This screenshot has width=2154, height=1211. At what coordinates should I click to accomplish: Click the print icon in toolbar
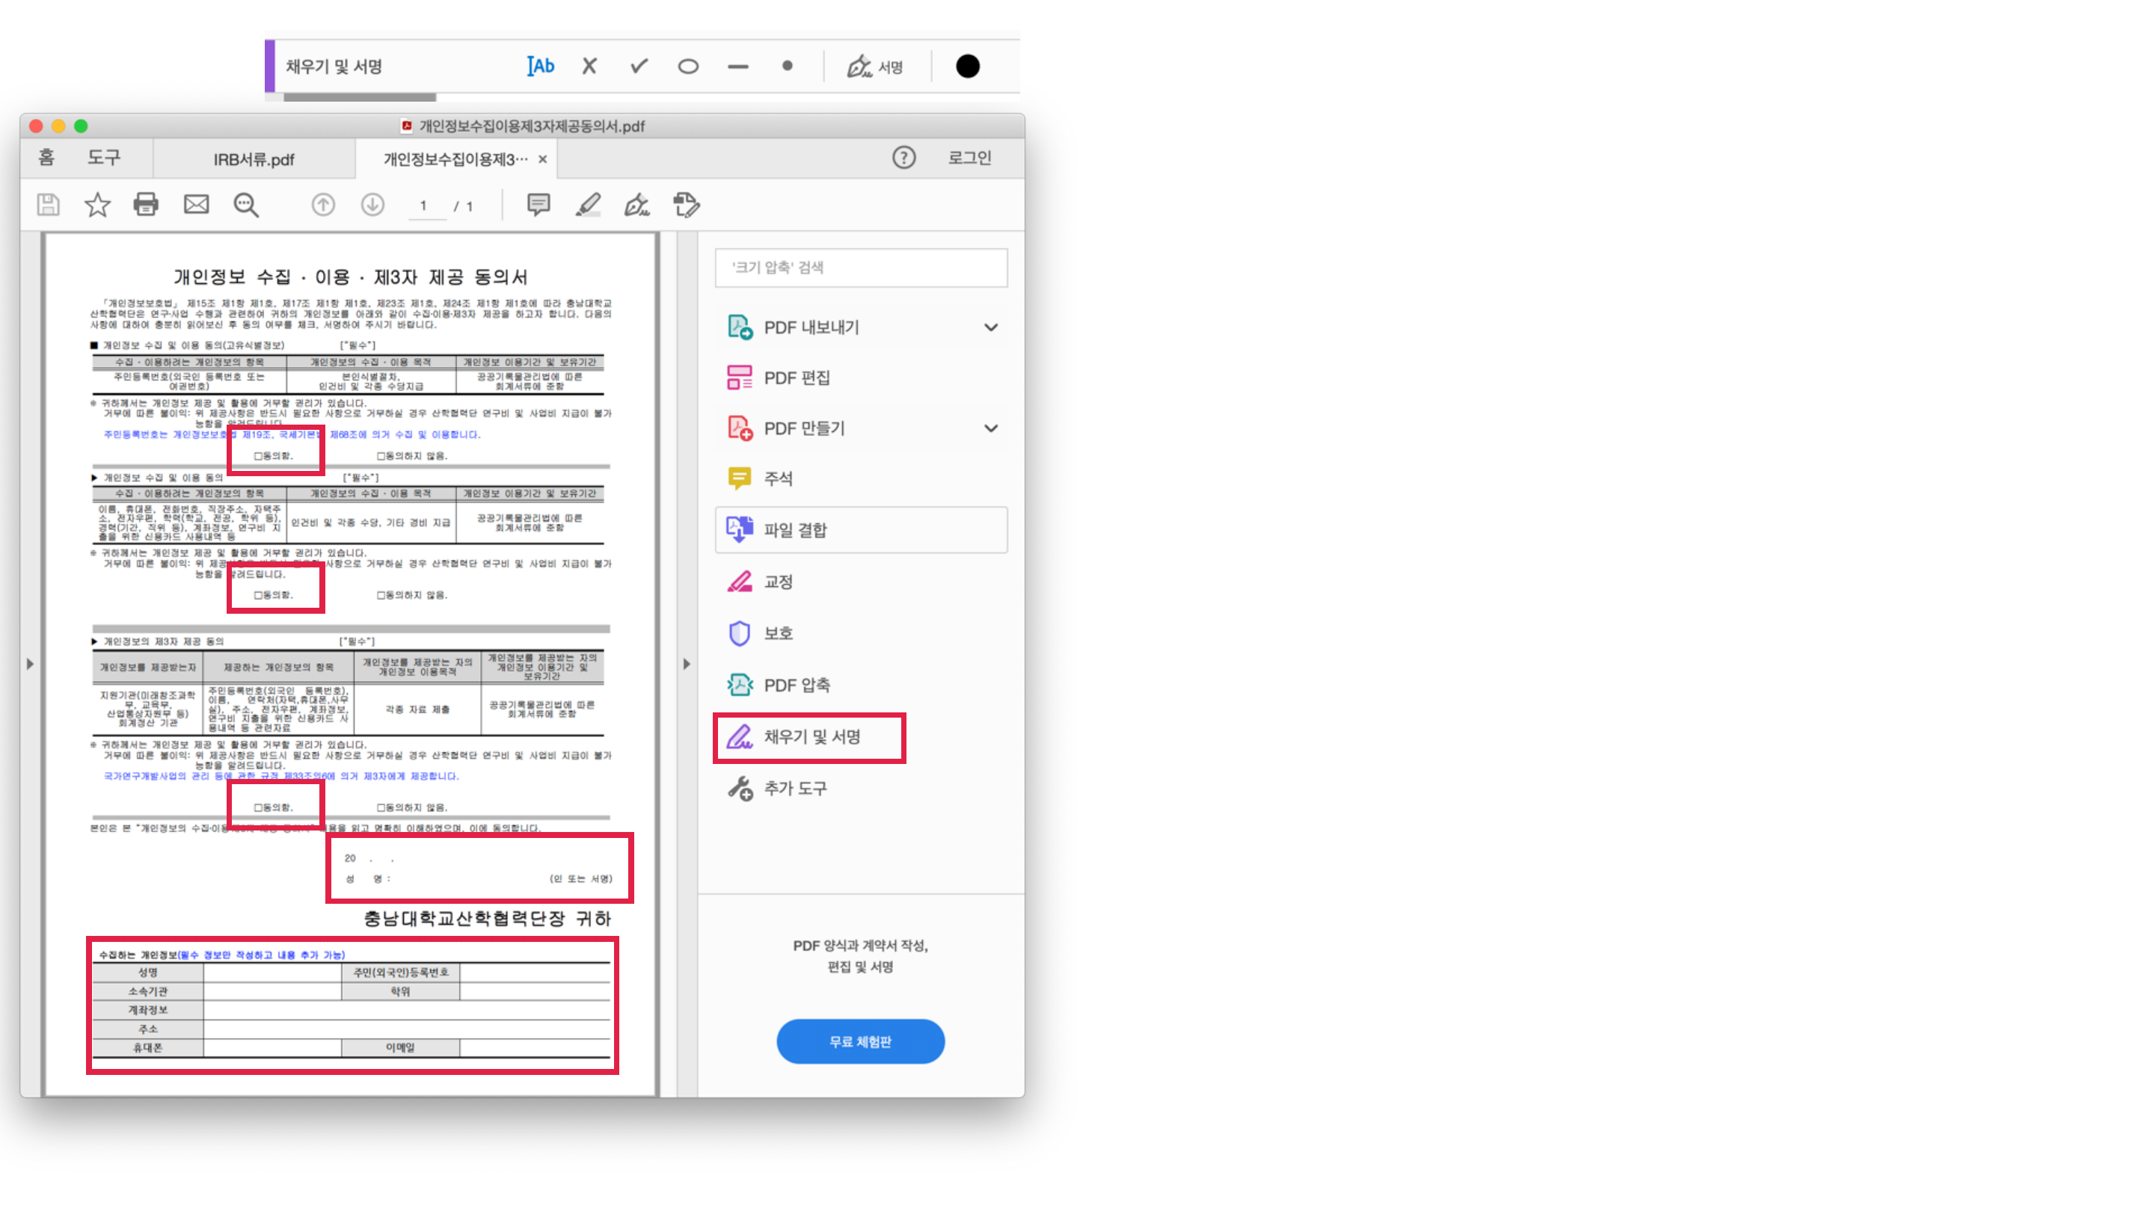click(146, 205)
